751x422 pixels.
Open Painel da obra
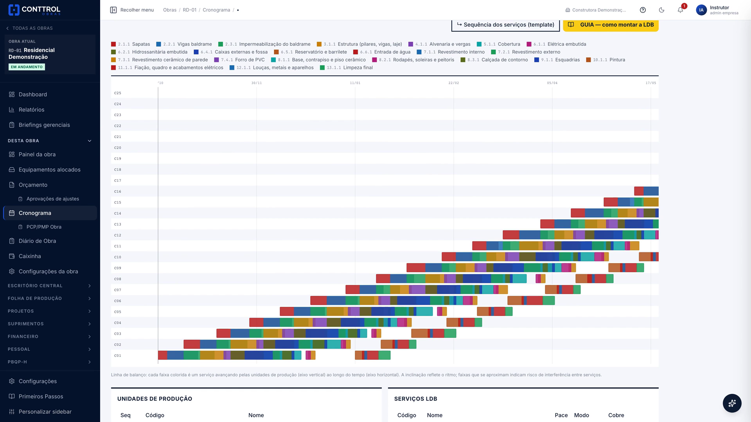[50, 154]
